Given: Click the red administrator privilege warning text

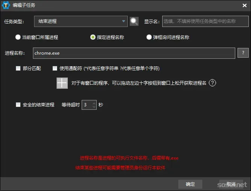Looking at the screenshot, I should tap(120, 168).
